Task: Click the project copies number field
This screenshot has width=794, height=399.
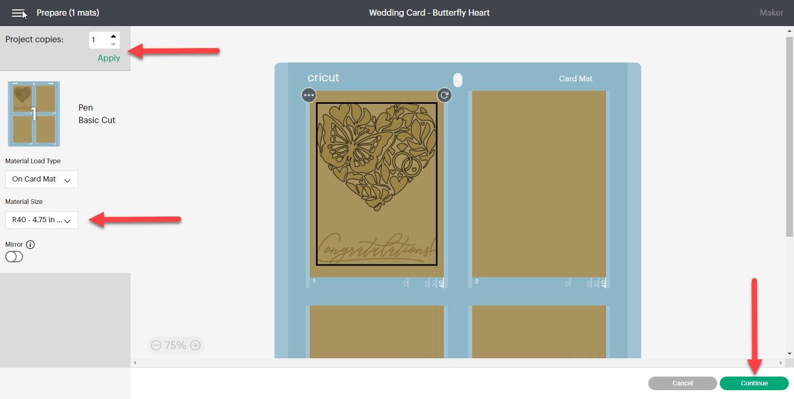Action: tap(99, 40)
